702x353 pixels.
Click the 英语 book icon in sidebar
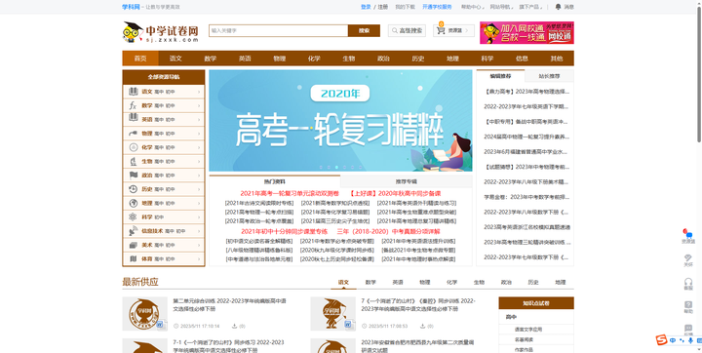(x=133, y=118)
